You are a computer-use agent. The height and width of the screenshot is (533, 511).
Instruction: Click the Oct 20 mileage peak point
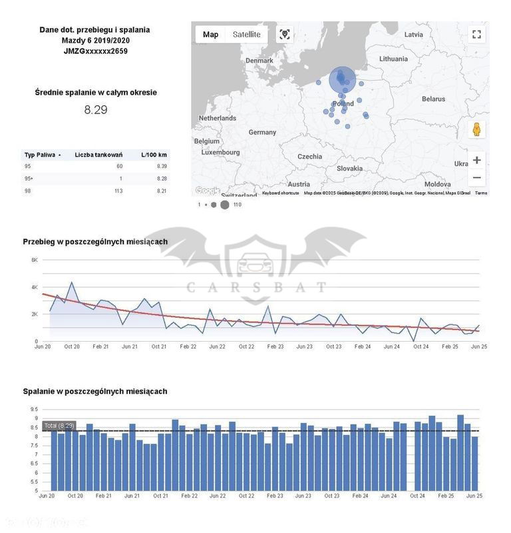pyautogui.click(x=72, y=282)
